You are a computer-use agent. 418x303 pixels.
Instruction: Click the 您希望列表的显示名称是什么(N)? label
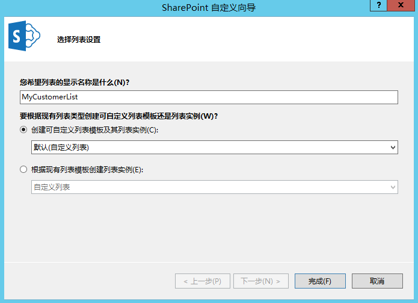pos(75,82)
